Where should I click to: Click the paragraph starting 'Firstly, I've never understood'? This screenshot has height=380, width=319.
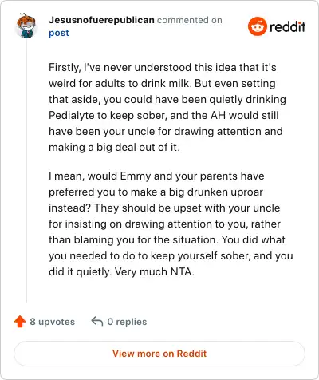(x=167, y=107)
